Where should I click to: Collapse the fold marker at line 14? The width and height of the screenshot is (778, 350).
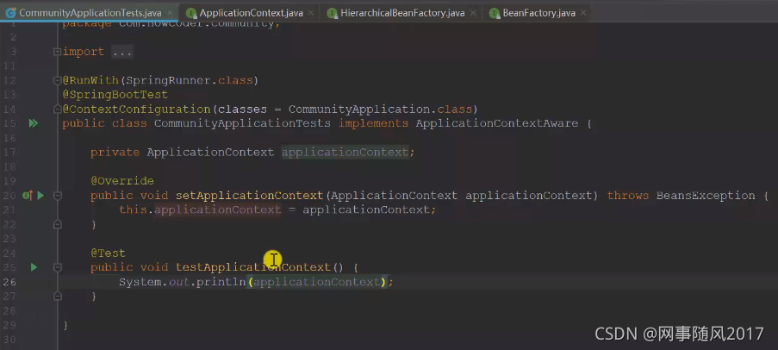(58, 109)
